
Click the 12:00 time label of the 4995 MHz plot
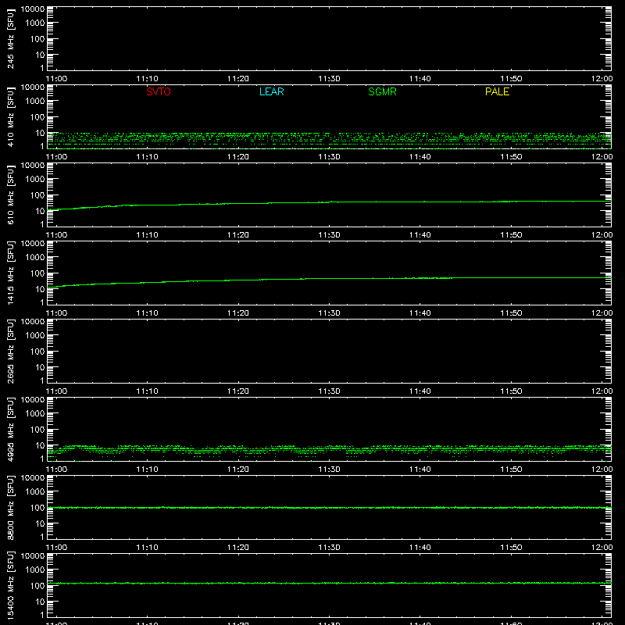[602, 470]
